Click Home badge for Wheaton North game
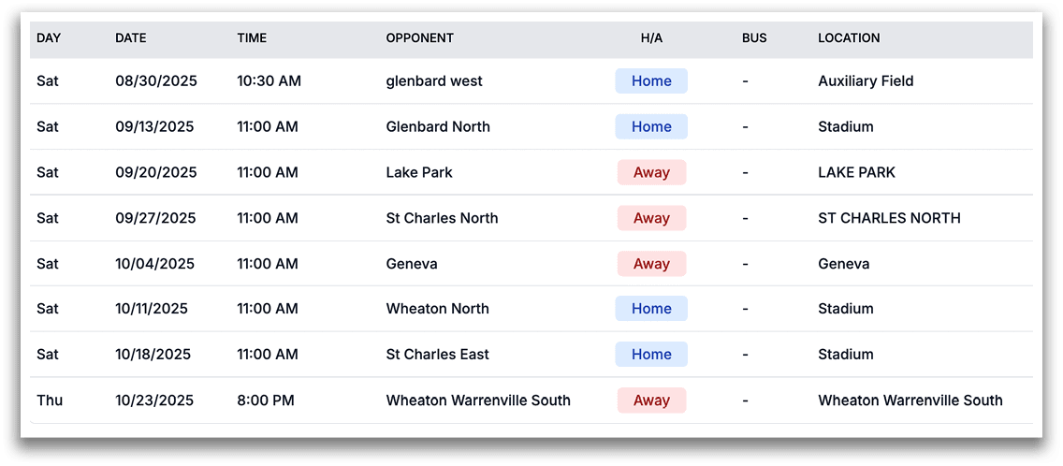This screenshot has width=1063, height=466. [x=651, y=309]
